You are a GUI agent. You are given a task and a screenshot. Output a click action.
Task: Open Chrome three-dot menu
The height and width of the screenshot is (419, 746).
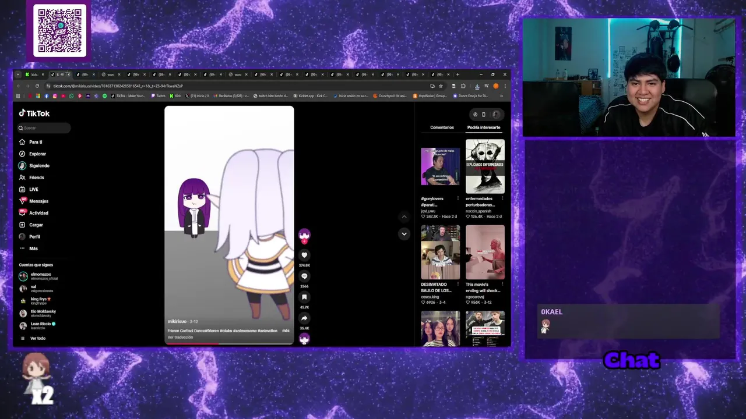click(x=505, y=86)
